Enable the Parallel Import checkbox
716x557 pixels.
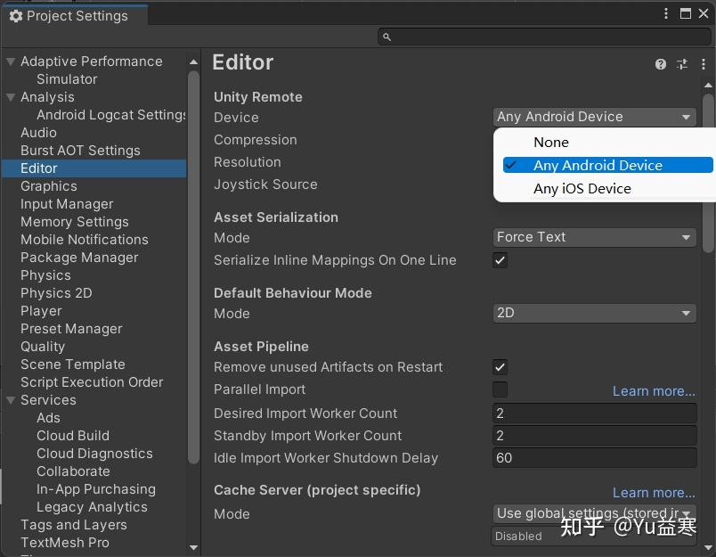500,389
